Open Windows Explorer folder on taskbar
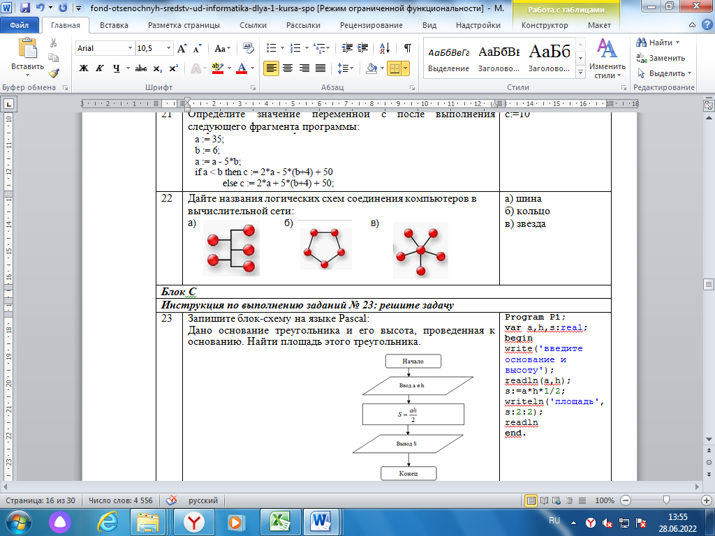Image resolution: width=715 pixels, height=536 pixels. [x=148, y=522]
